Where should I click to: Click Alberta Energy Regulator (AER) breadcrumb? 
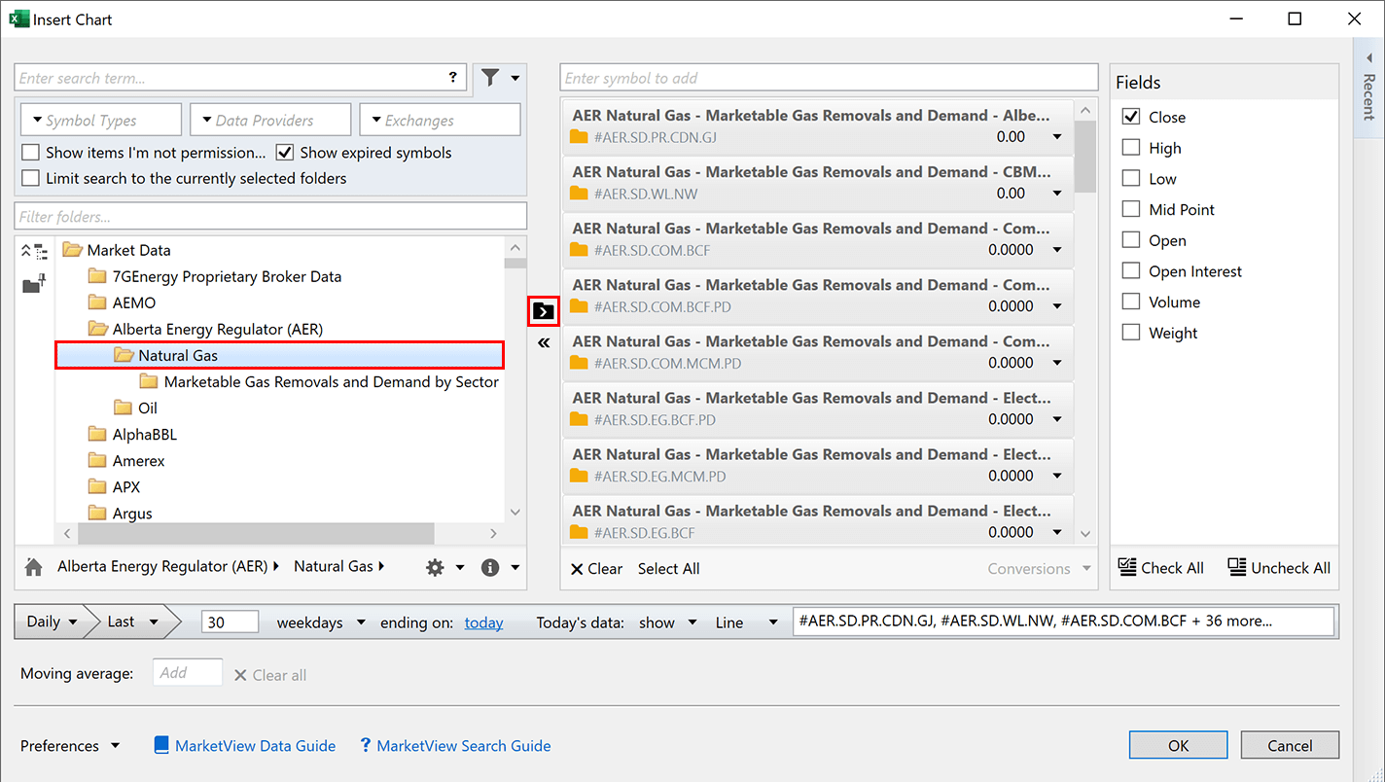pos(162,566)
